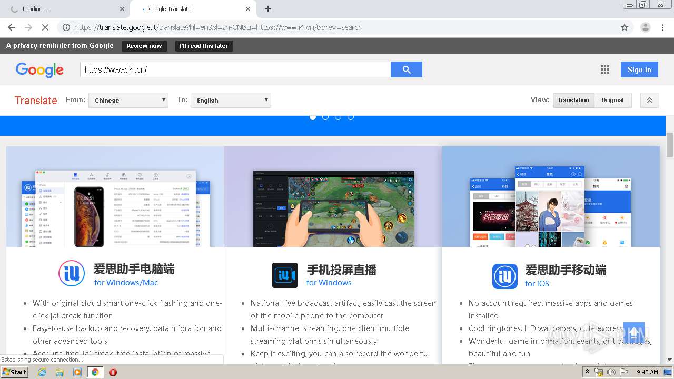
Task: Close the Google Translate tab
Action: [248, 9]
